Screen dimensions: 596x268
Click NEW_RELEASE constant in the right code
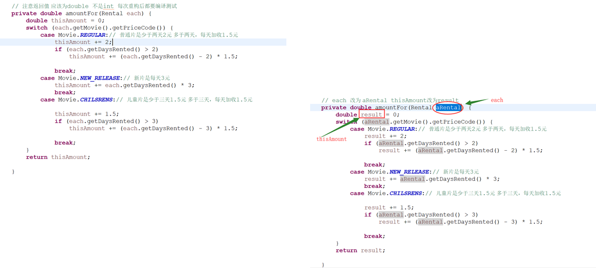click(x=409, y=172)
